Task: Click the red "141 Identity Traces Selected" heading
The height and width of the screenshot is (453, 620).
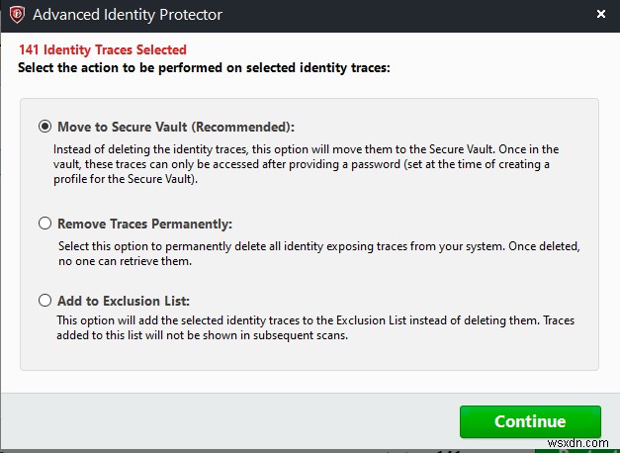Action: [102, 49]
